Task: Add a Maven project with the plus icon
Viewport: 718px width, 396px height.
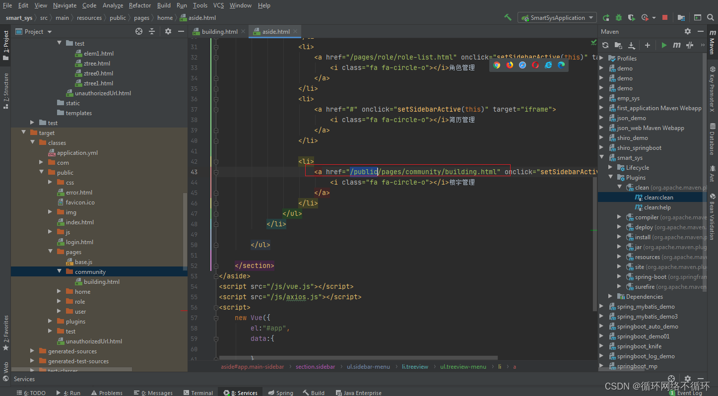Action: 648,45
